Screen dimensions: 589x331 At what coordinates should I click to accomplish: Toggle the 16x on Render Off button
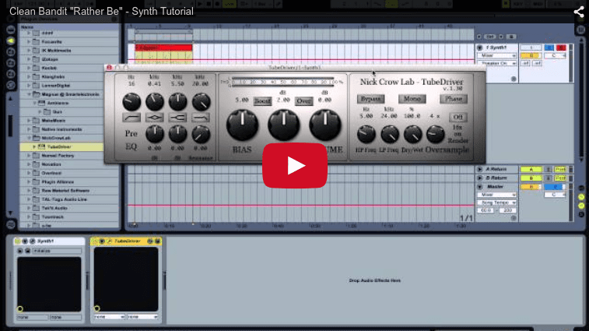(458, 117)
